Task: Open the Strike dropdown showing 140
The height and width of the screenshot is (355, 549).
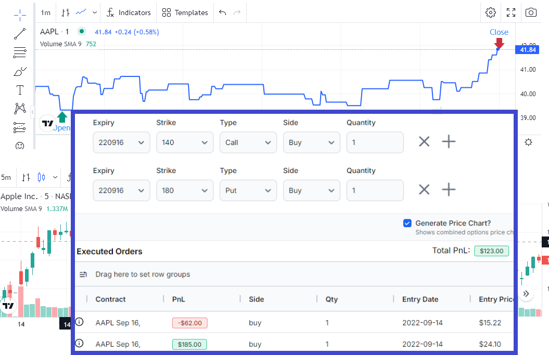Action: pyautogui.click(x=185, y=142)
